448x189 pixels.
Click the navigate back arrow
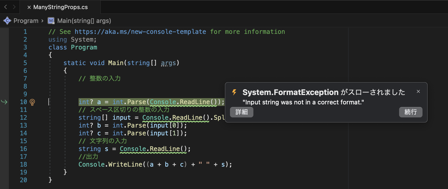pyautogui.click(x=6, y=7)
